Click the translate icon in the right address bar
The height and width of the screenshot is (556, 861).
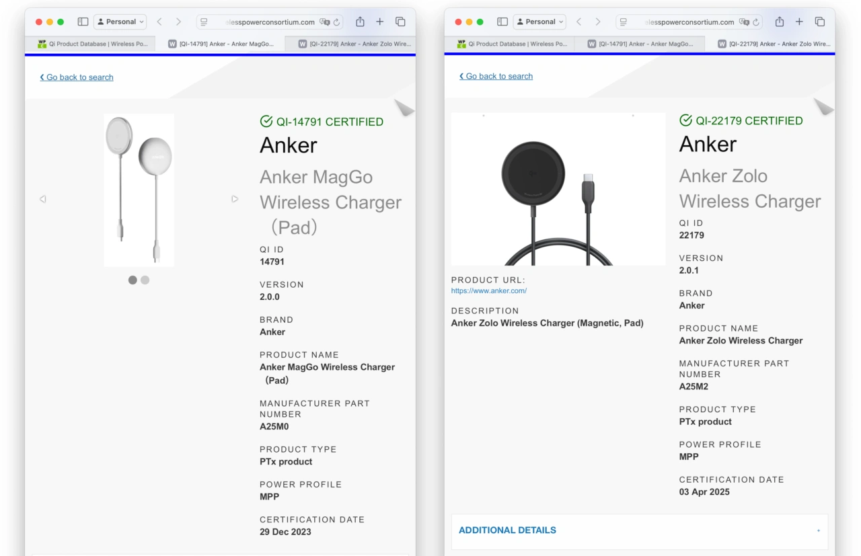coord(744,22)
